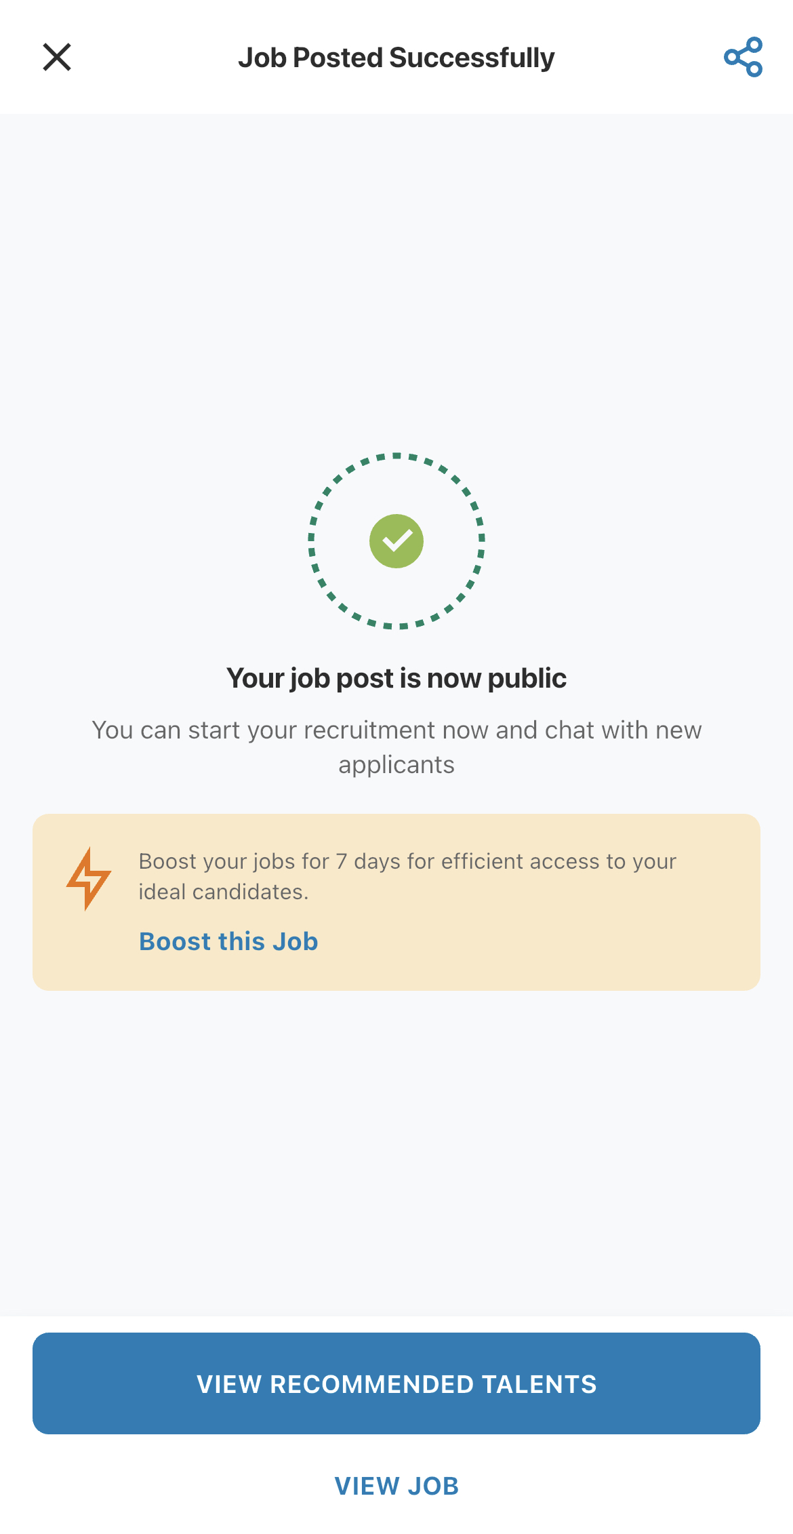793x1534 pixels.
Task: Tap the orange lightning bolt boost icon
Action: coord(88,878)
